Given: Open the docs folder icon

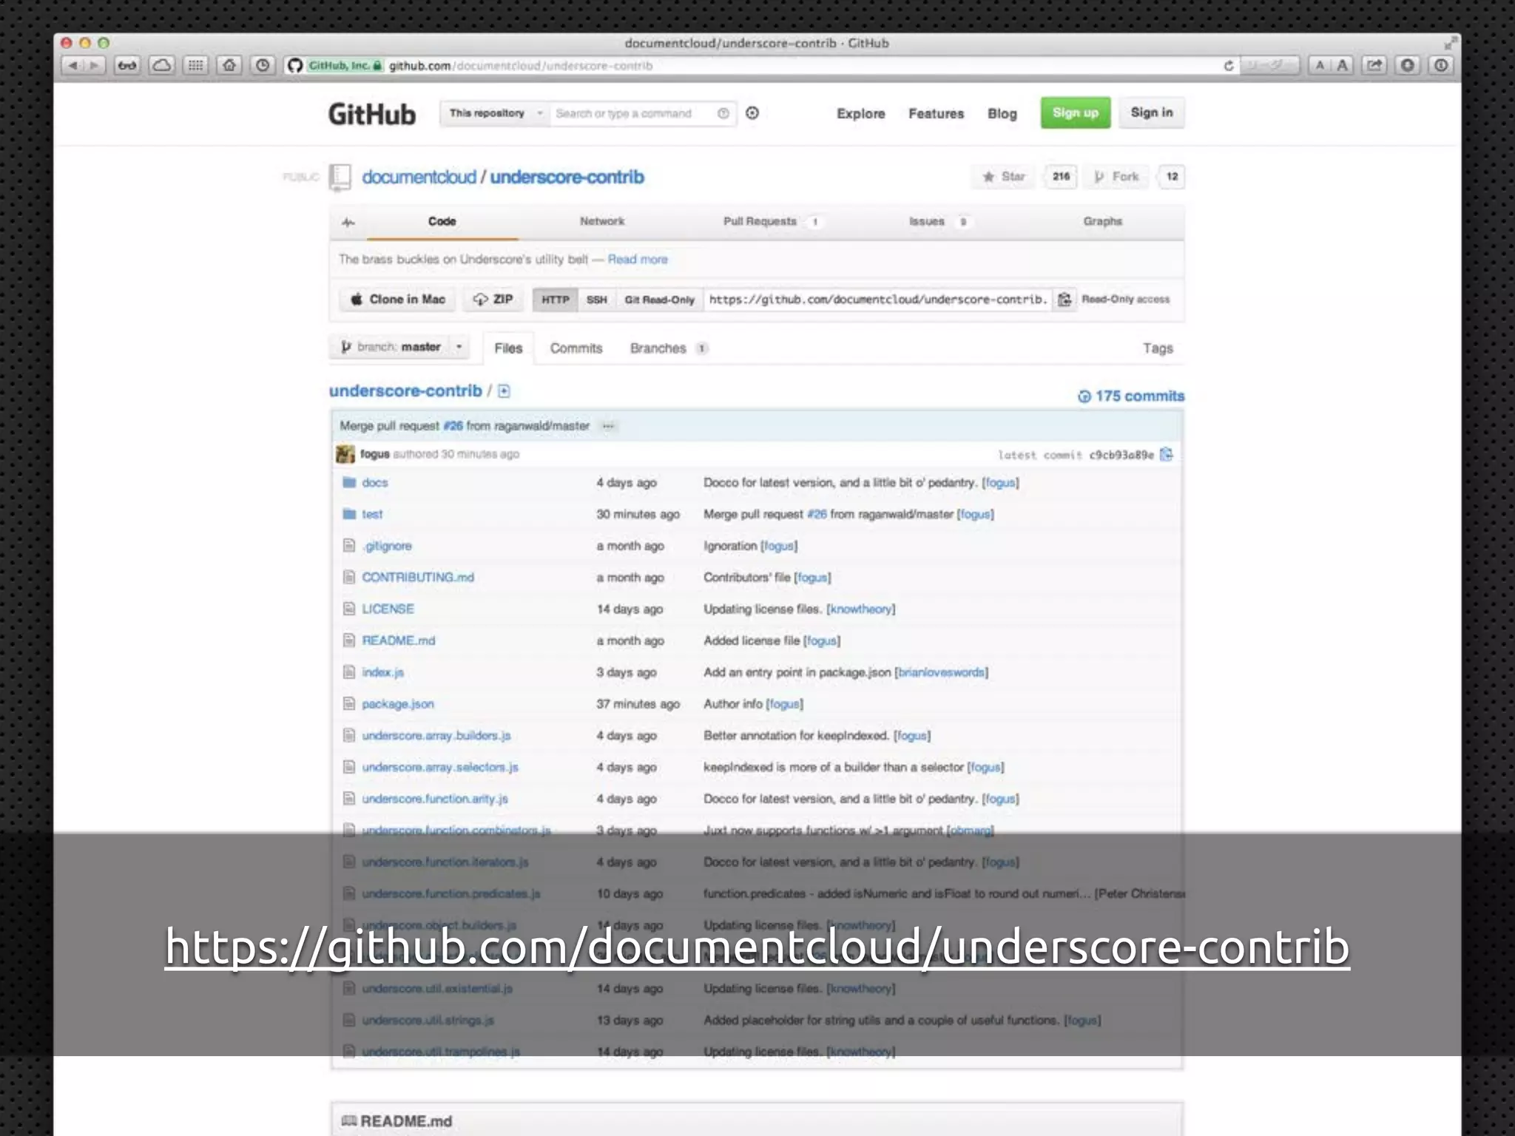Looking at the screenshot, I should [349, 482].
